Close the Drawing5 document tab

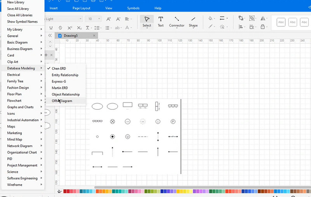pyautogui.click(x=94, y=35)
